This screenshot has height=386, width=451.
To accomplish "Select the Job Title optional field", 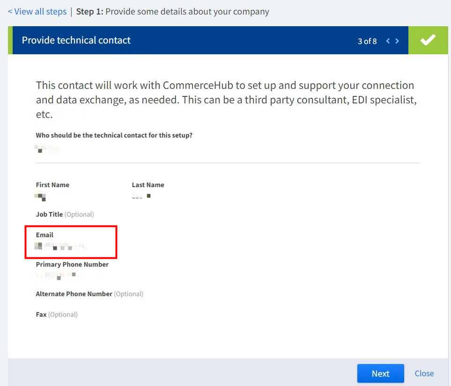I will (x=65, y=214).
